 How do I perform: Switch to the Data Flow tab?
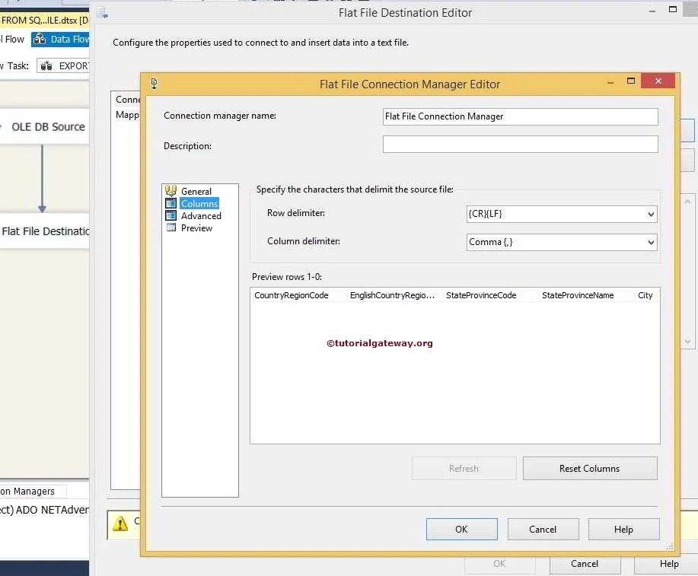coord(70,39)
